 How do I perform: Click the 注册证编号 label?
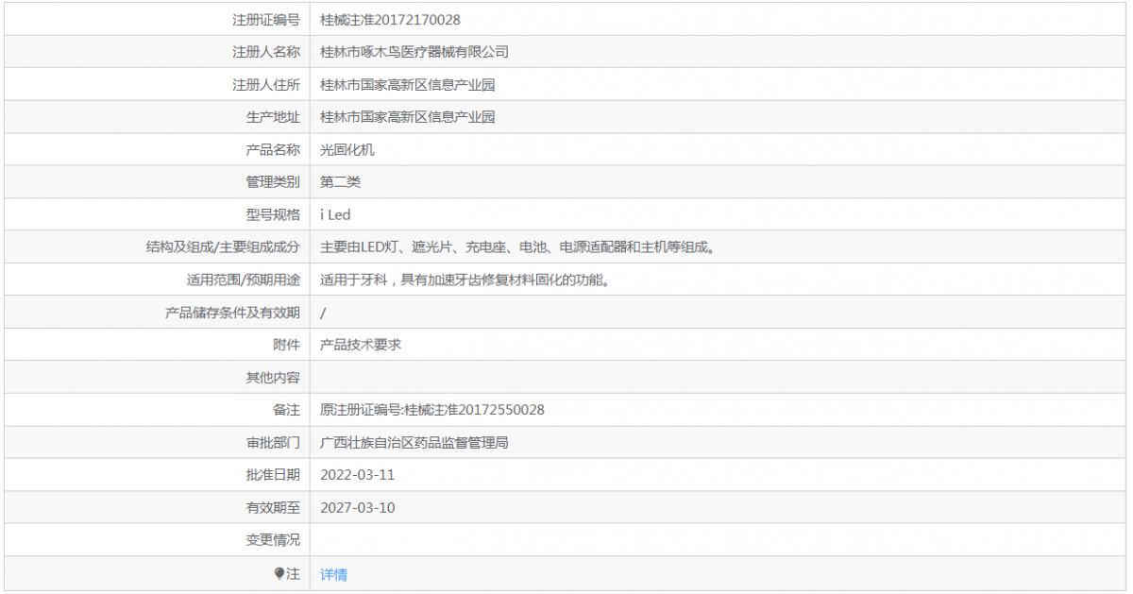pos(266,20)
